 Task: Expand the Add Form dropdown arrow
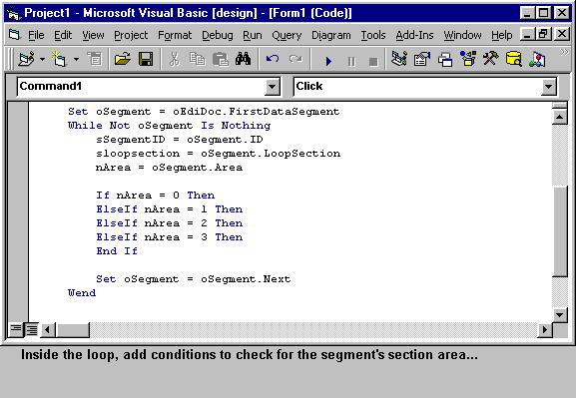point(76,59)
